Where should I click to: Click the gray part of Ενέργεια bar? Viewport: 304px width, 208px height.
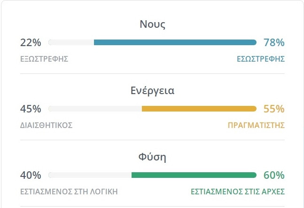click(x=95, y=109)
